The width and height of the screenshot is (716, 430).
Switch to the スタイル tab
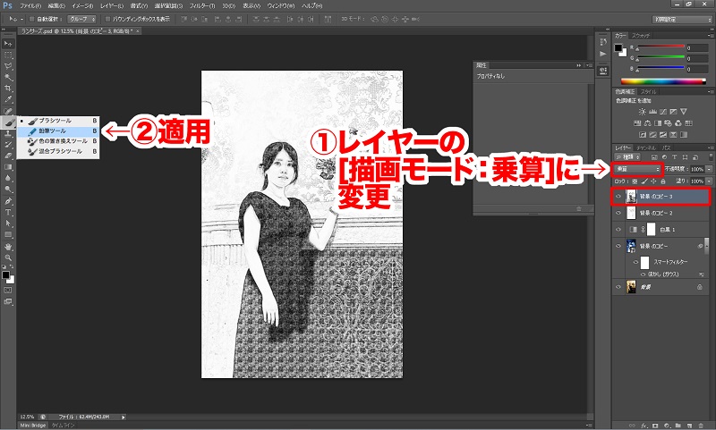[x=648, y=92]
